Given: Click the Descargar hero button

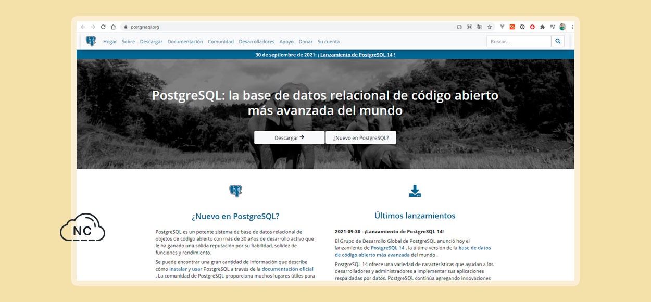Looking at the screenshot, I should pyautogui.click(x=289, y=137).
